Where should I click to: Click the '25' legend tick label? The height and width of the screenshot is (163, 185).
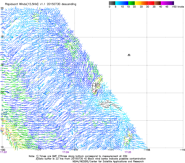click(141, 7)
